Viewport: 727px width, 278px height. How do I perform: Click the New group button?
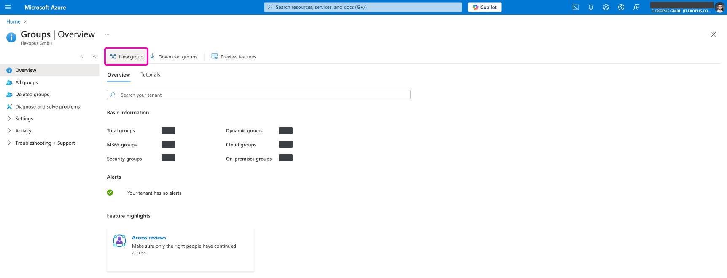pyautogui.click(x=127, y=57)
